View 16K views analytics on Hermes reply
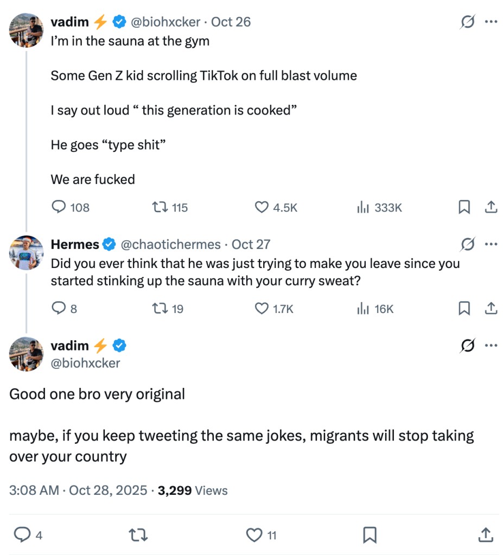This screenshot has height=555, width=503. click(363, 309)
